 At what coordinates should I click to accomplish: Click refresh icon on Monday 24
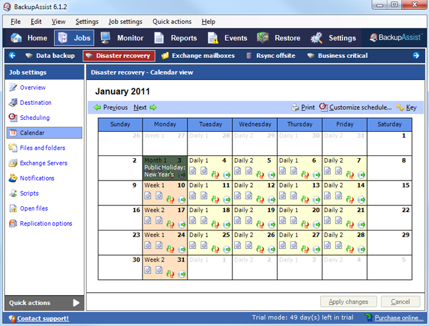pyautogui.click(x=170, y=249)
